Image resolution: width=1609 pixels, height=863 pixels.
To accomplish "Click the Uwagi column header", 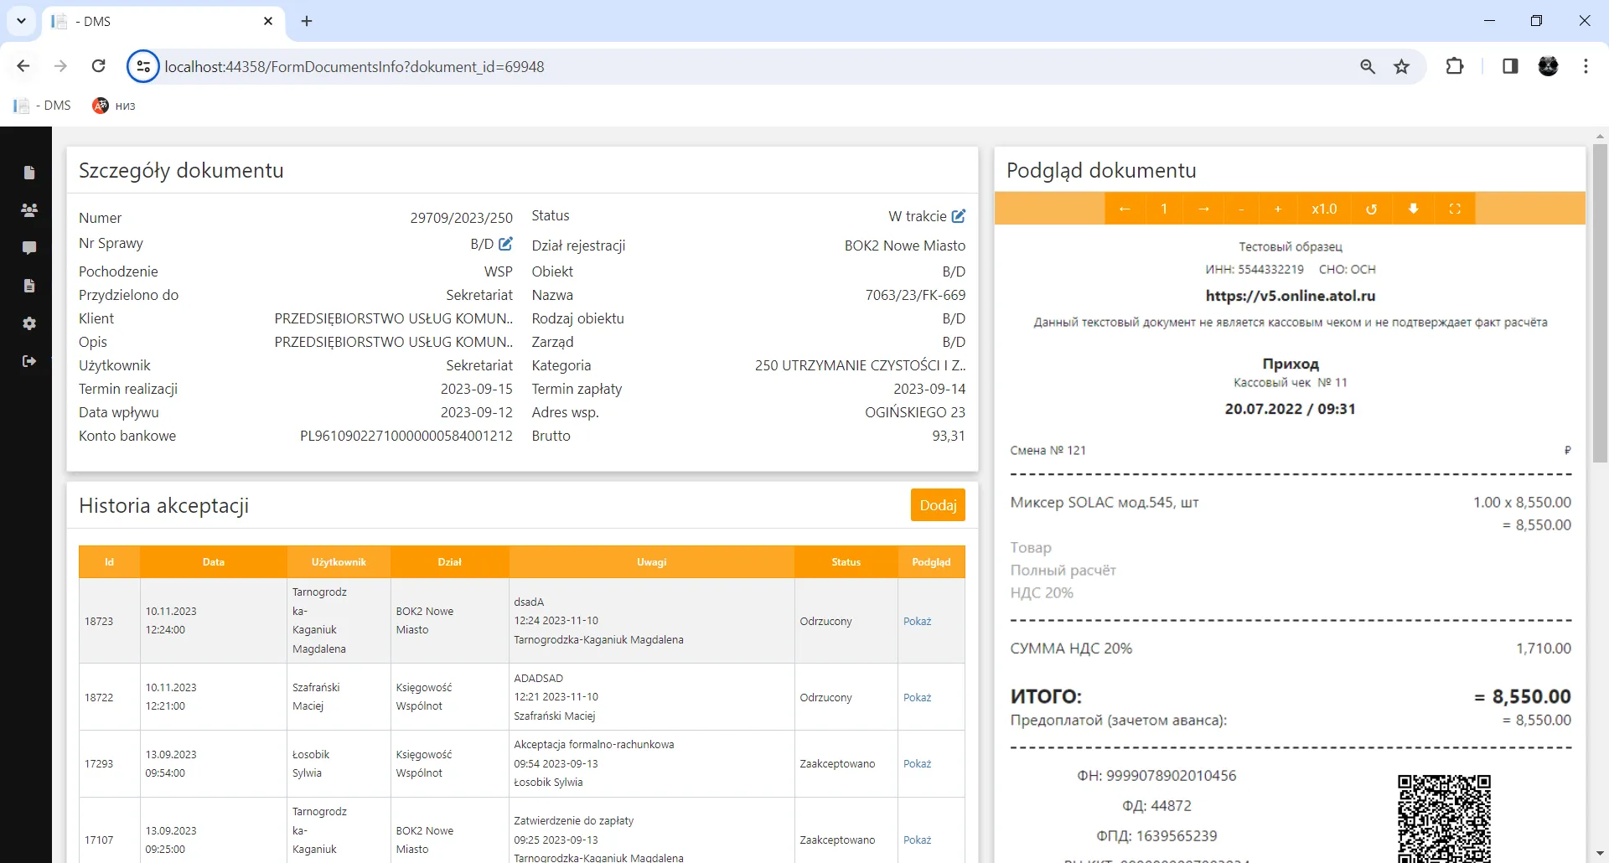I will coord(651,562).
